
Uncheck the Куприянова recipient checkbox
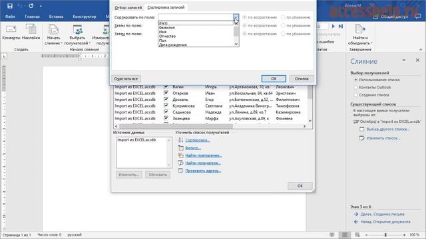tap(166, 106)
